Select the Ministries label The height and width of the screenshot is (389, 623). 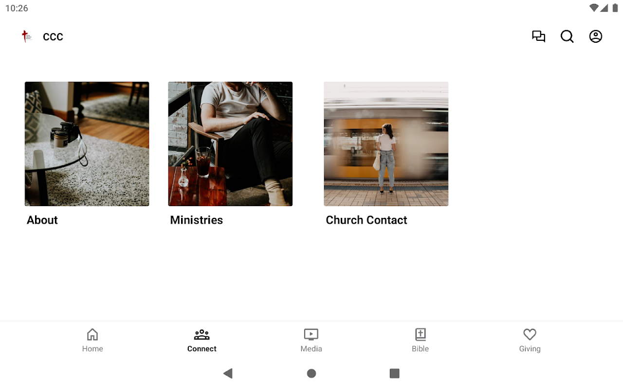tap(197, 220)
